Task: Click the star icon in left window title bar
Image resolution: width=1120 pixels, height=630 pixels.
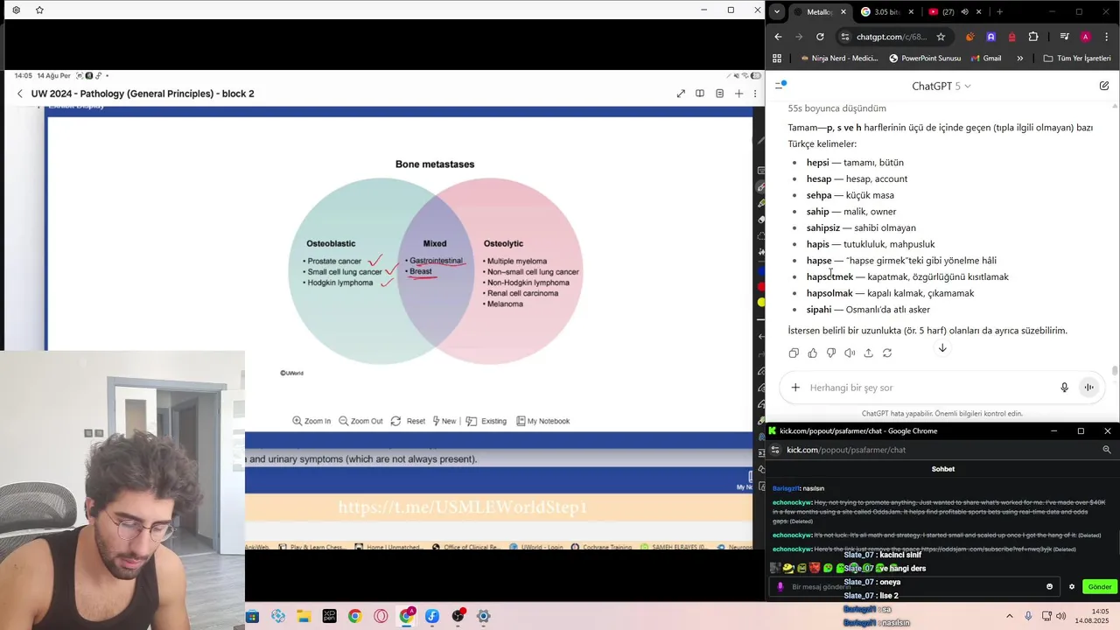Action: 39,10
